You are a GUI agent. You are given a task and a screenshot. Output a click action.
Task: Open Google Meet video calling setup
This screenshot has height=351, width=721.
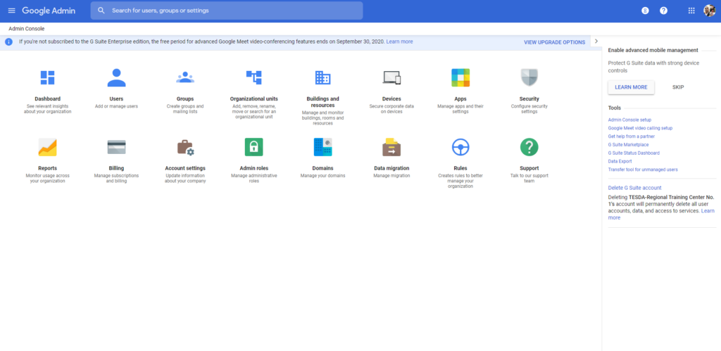(640, 128)
